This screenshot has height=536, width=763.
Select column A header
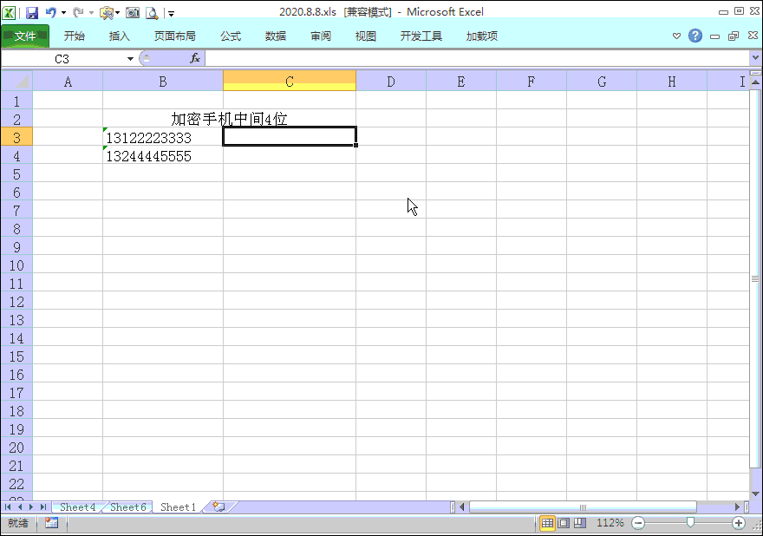pyautogui.click(x=68, y=82)
